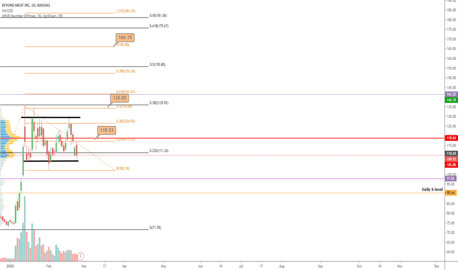Select the 1.272(183.37) Fibonacci label
The width and height of the screenshot is (458, 270).
[x=126, y=11]
